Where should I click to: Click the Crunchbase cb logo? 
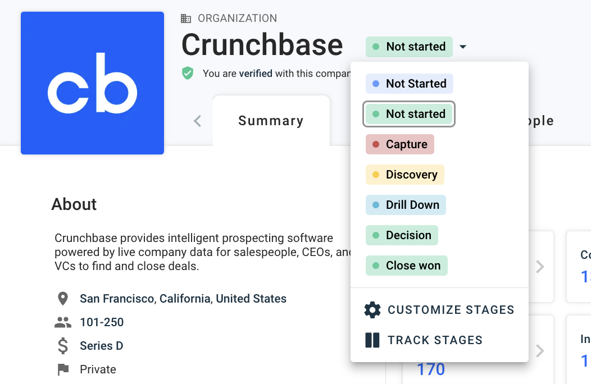(92, 83)
